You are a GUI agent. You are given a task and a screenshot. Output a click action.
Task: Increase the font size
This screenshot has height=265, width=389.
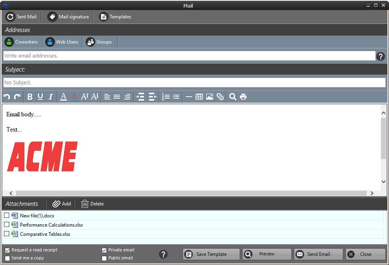(84, 97)
